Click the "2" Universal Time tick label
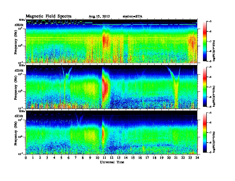Image resolution: width=235 pixels, height=181 pixels. pyautogui.click(x=40, y=158)
